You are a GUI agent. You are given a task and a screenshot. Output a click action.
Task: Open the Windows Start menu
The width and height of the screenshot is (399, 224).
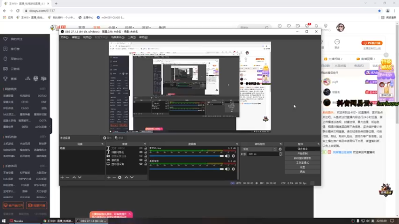pos(3,221)
